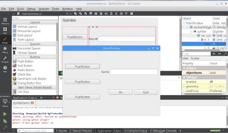228x133 pixels.
Task: Select Edit Signals/Slots toolbar icon
Action: point(80,14)
